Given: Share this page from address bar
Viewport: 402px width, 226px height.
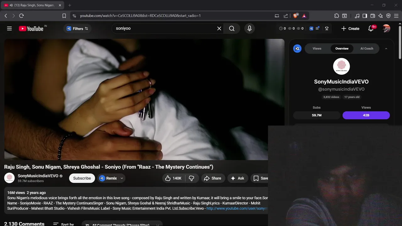Looking at the screenshot, I should coord(286,16).
